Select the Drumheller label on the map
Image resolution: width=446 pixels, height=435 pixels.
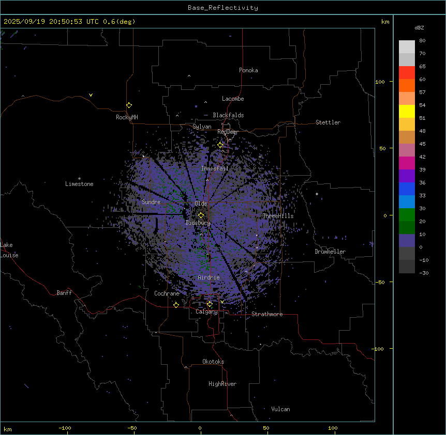click(330, 252)
